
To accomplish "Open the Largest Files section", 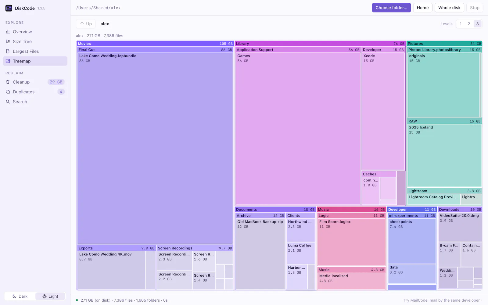I will click(35, 51).
